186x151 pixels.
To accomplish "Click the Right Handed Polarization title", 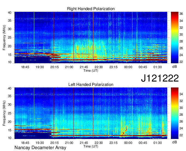I will point(91,9).
